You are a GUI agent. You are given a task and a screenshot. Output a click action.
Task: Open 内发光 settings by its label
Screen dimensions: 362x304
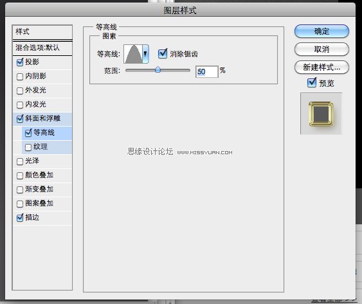(x=35, y=104)
